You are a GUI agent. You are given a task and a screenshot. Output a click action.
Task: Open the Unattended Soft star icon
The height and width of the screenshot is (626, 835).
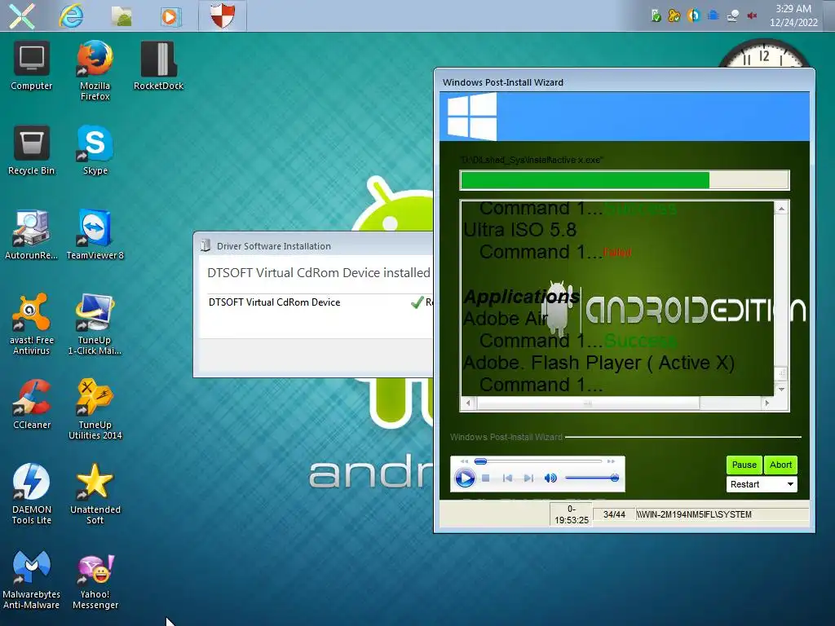point(95,493)
